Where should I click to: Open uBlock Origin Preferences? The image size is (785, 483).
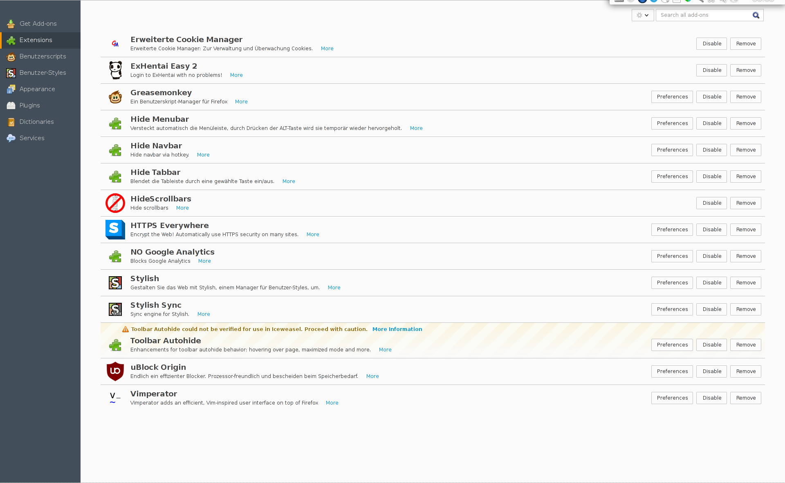pyautogui.click(x=672, y=371)
